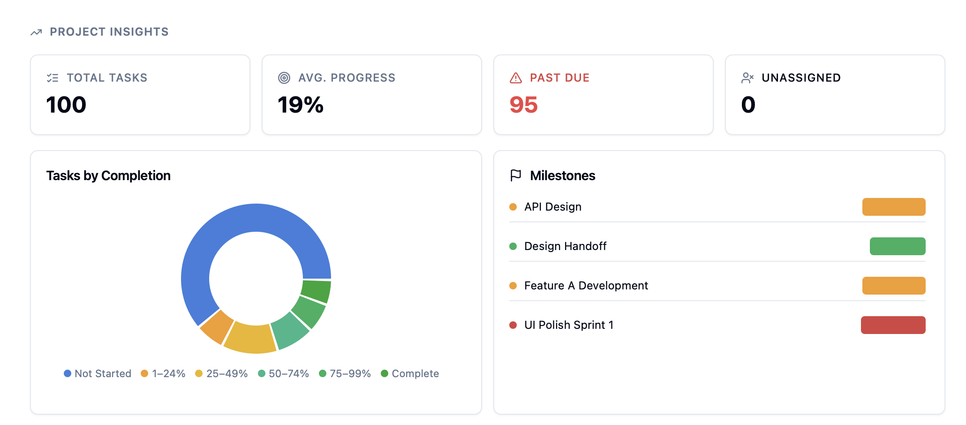Click the flag icon next to Milestones heading
This screenshot has width=966, height=425.
coord(515,175)
